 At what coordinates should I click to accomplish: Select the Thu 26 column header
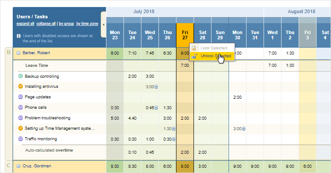click(x=167, y=35)
